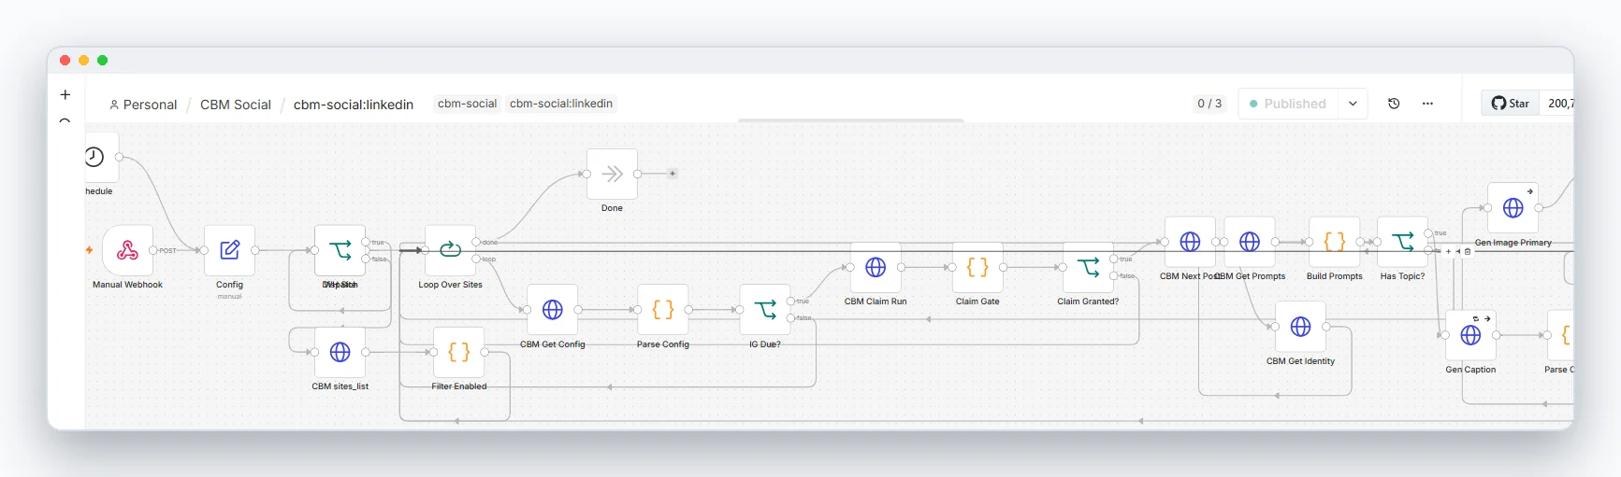Screen dimensions: 1621x477
Task: Click the true output of Has Topic?
Action: 1428,233
